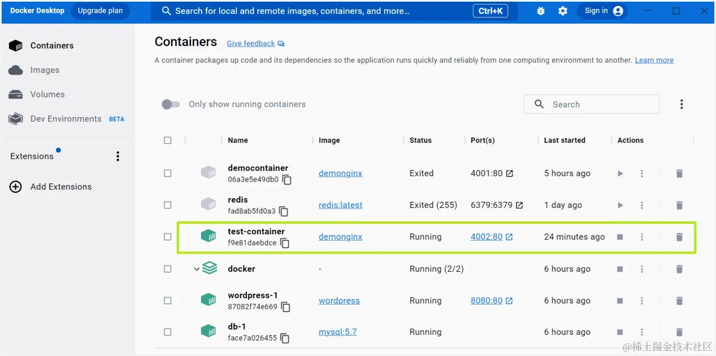Click the Upgrade plan button
This screenshot has height=356, width=716.
100,11
